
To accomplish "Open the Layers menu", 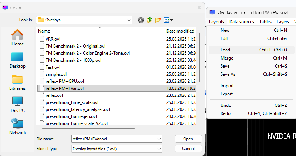I will point(283,22).
